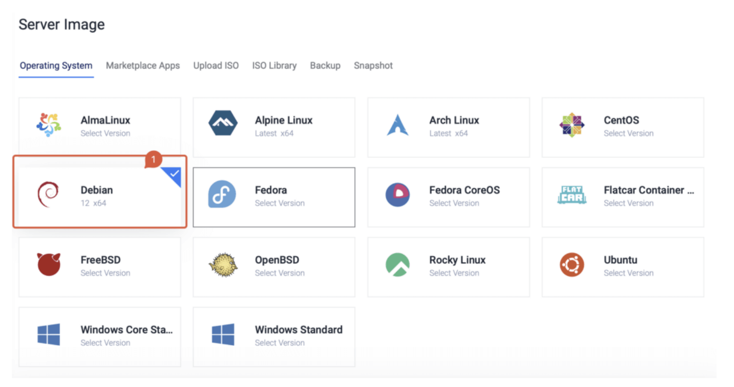Image resolution: width=734 pixels, height=387 pixels.
Task: Open the Marketplace Apps tab
Action: point(143,66)
